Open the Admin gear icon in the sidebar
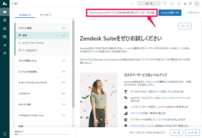The width and height of the screenshot is (202, 138). tap(5, 53)
